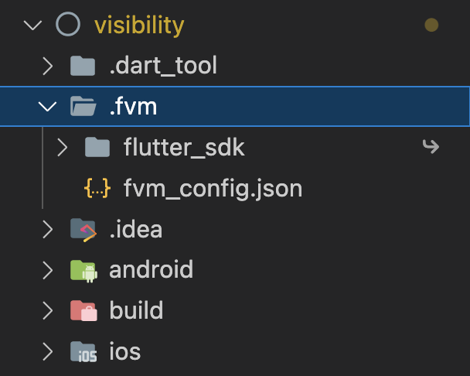Expand the android folder chevron
This screenshot has height=376, width=470.
tap(48, 270)
